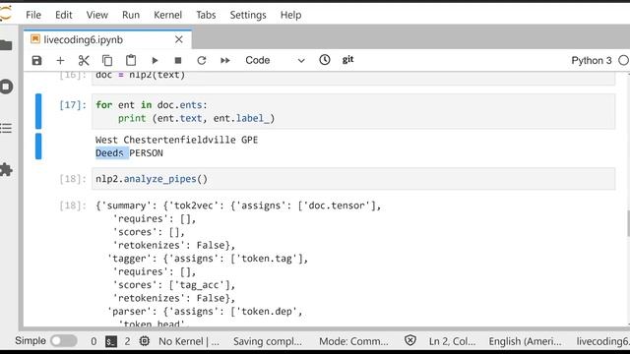
Task: Open the extension manager puzzle icon
Action: point(6,170)
